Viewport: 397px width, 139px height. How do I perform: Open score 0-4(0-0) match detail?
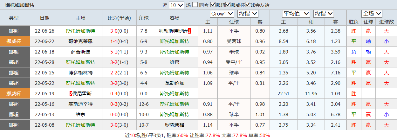tap(119, 94)
